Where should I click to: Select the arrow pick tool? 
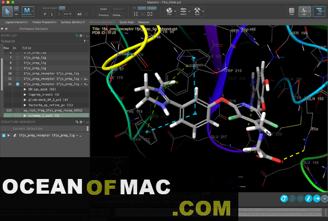pyautogui.click(x=7, y=11)
